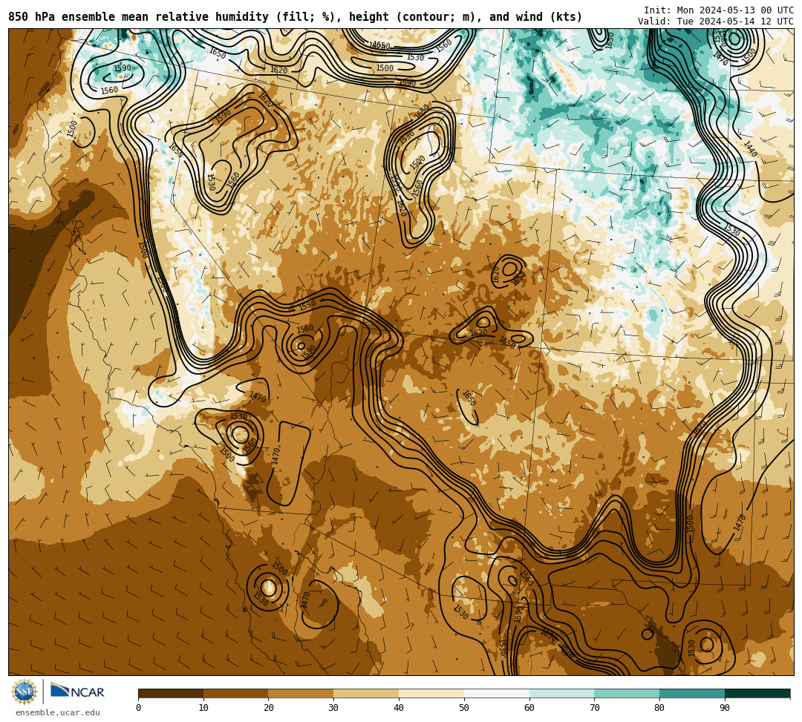Click the colorbar tick label 60
The width and height of the screenshot is (802, 722).
point(529,708)
